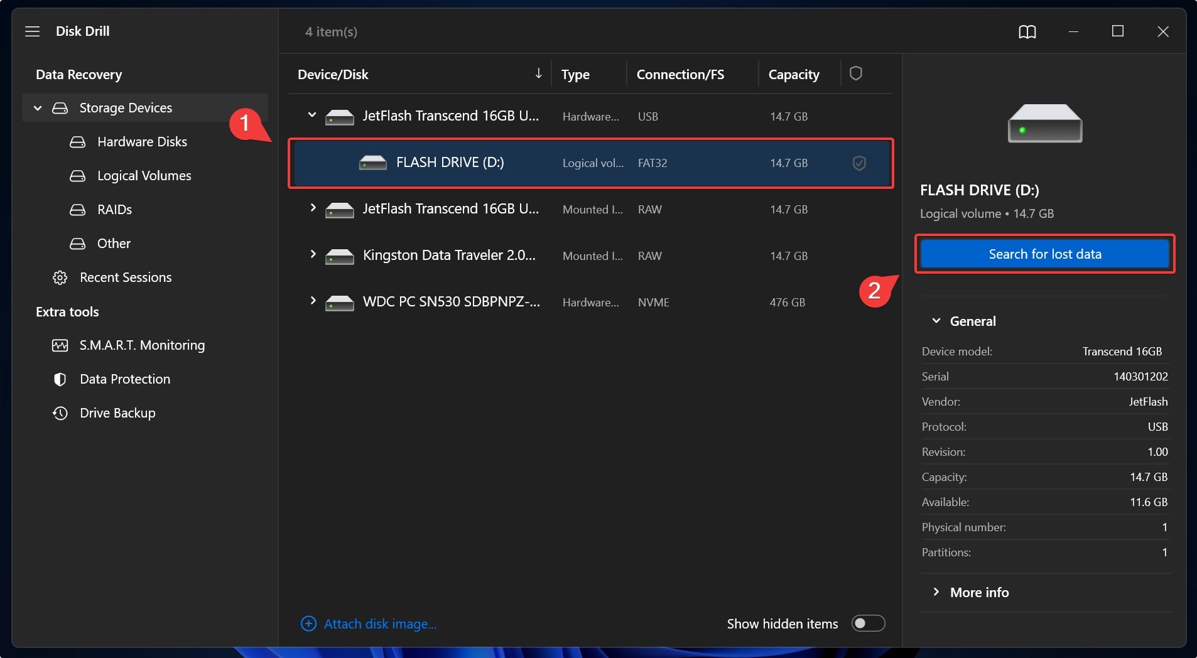Click the FAT32 file system cell

tap(653, 163)
